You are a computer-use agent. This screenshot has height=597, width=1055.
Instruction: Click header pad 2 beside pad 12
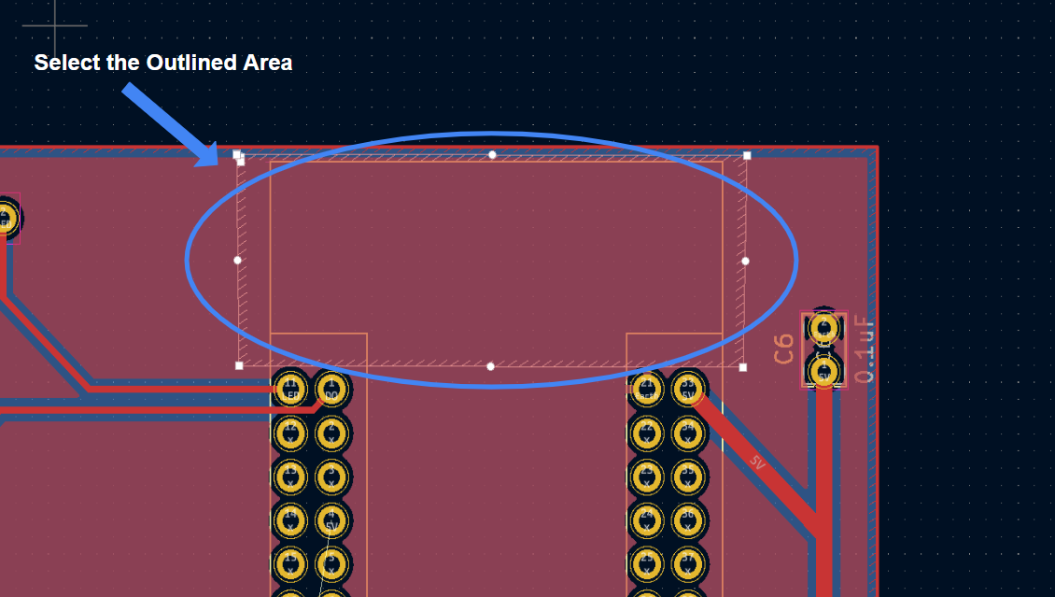(331, 433)
